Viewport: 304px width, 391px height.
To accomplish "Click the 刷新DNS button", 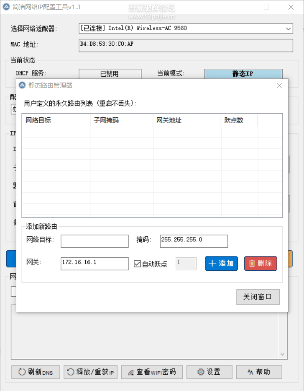I will [x=36, y=372].
